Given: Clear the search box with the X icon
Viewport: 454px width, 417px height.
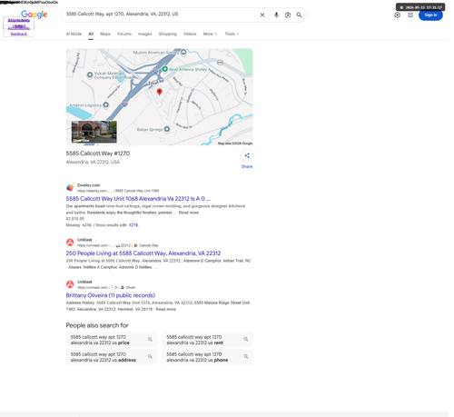Looking at the screenshot, I should 262,15.
